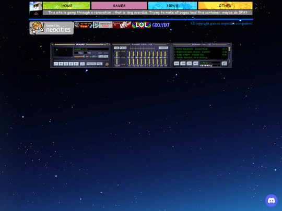Viewport: 282px width, 211px height.
Task: Click the Winamp lightning bolt about icon
Action: (x=107, y=64)
